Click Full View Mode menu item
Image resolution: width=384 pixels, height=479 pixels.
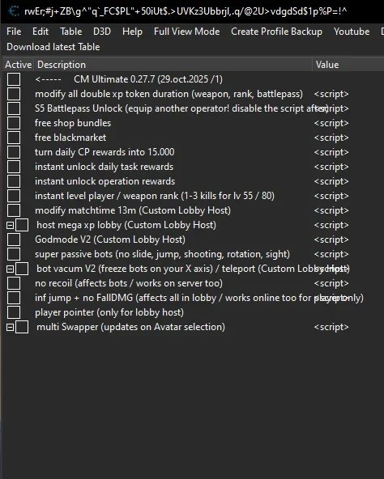[x=186, y=32]
